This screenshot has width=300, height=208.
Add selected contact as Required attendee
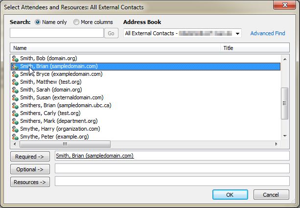point(30,157)
